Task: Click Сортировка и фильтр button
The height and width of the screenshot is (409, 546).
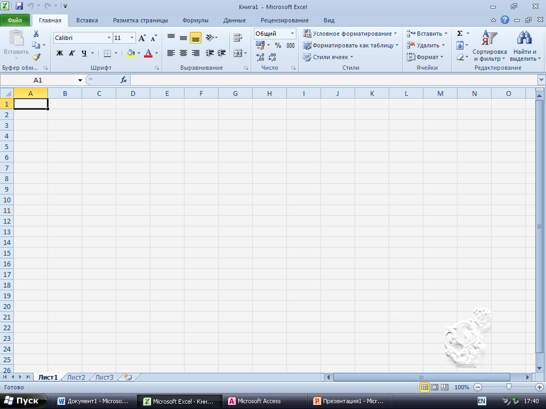Action: coord(489,47)
